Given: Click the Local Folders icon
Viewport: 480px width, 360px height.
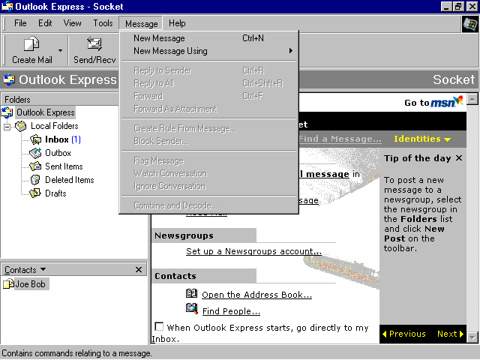Looking at the screenshot, I should (x=21, y=126).
